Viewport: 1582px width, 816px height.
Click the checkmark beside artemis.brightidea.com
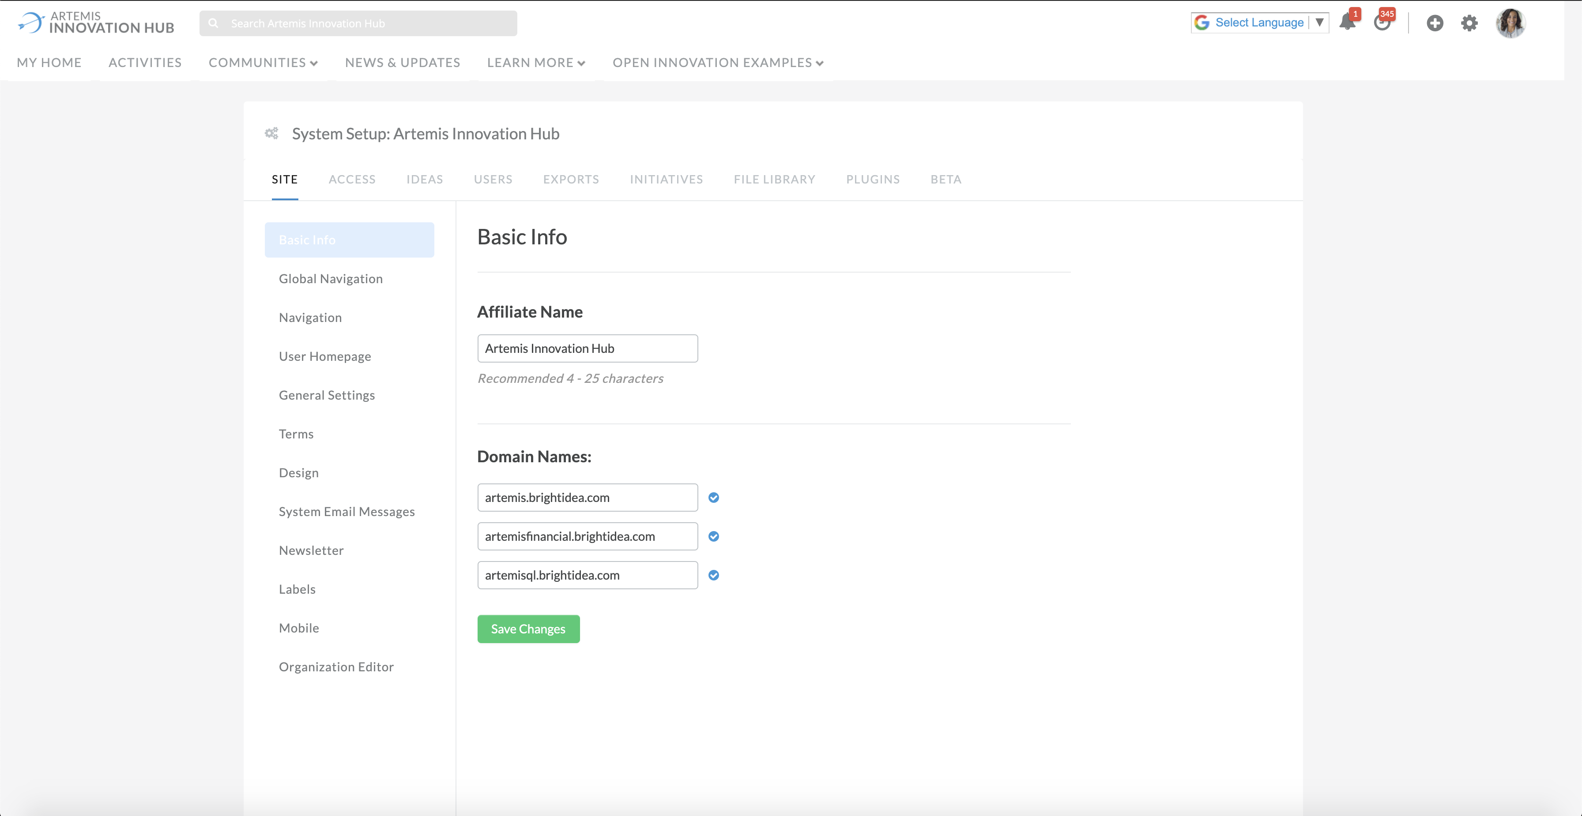(714, 498)
